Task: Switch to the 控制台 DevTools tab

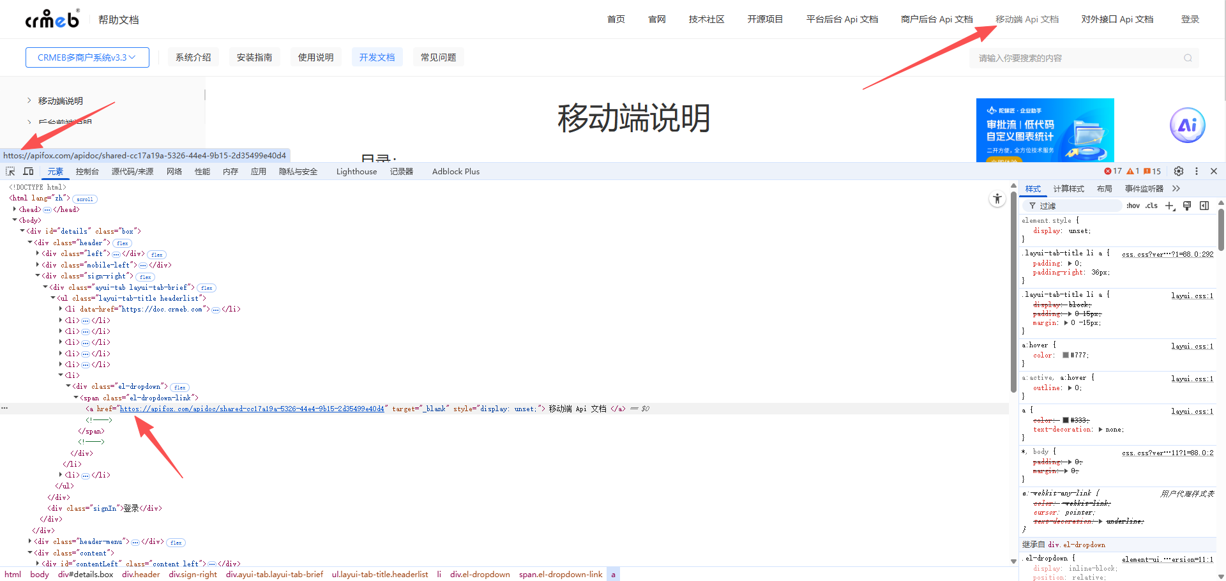Action: point(87,171)
